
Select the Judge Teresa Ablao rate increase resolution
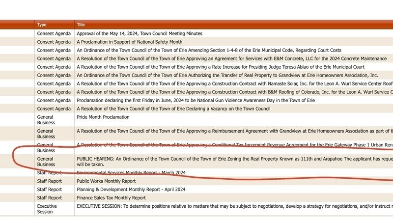click(220, 67)
